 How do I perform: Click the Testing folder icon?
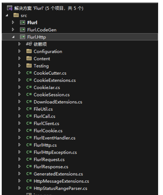tap(29, 66)
